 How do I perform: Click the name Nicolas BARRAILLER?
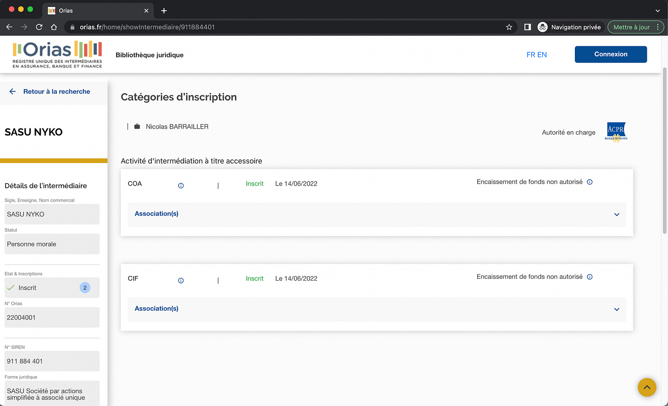click(177, 126)
